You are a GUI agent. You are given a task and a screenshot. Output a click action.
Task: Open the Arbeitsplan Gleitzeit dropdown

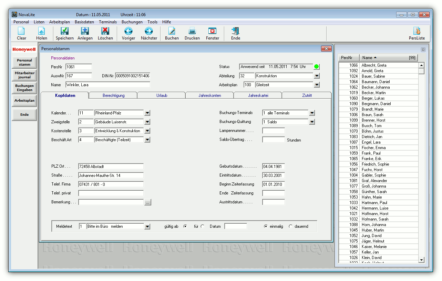coord(317,85)
